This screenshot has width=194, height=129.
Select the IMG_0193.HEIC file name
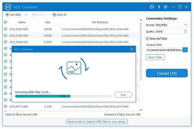pos(19,35)
